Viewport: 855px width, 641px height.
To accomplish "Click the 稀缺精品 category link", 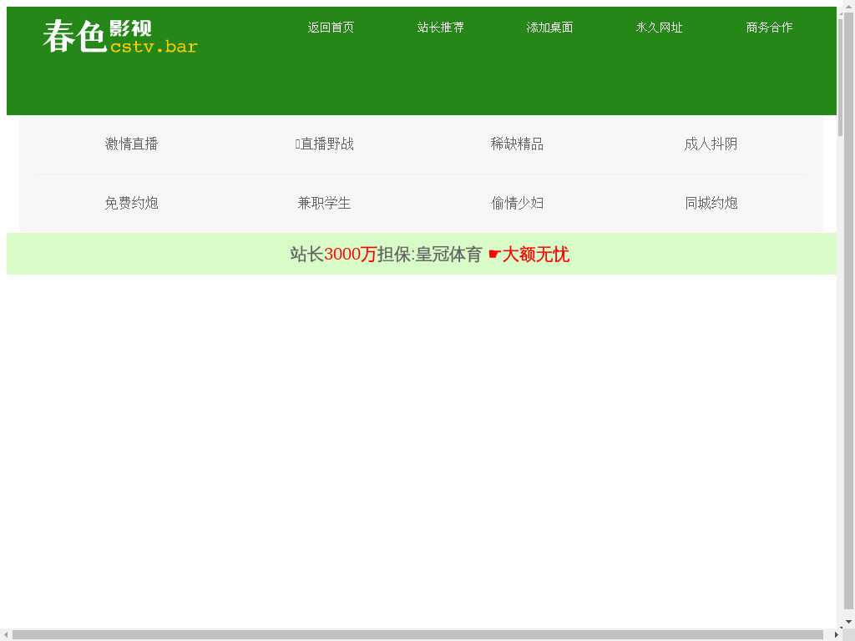I will (517, 144).
